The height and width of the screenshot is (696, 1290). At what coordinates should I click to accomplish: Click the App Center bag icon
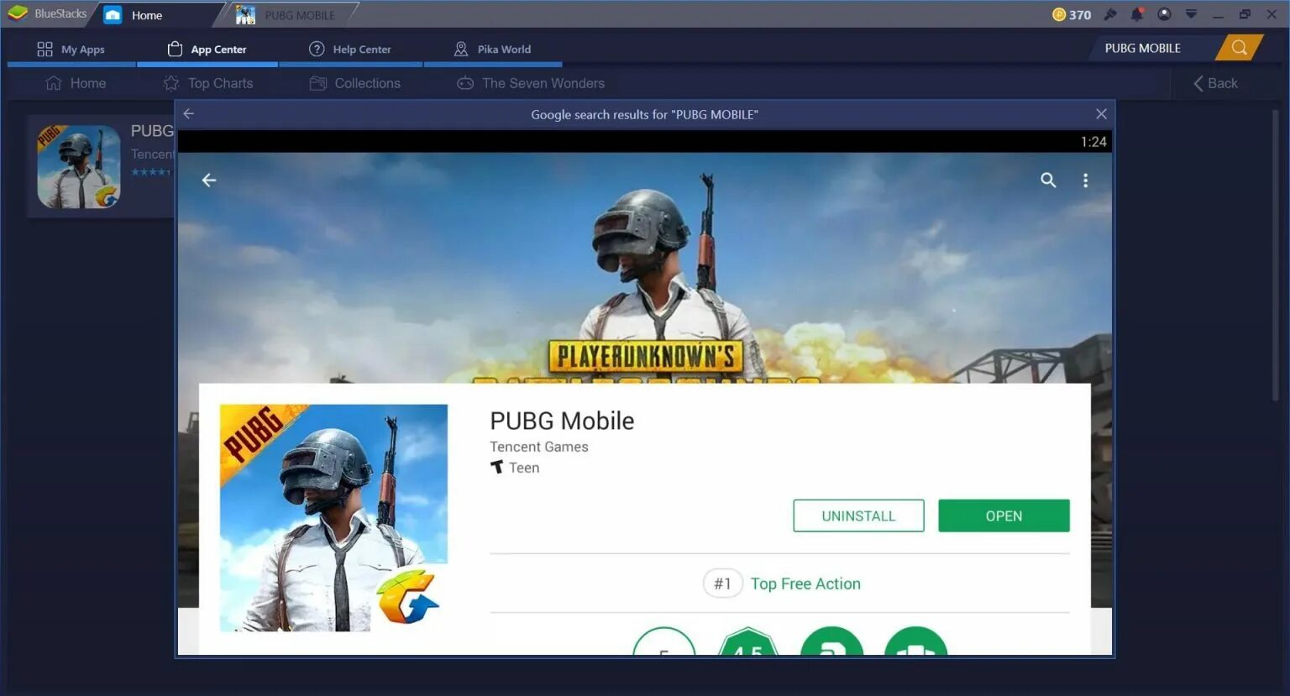click(176, 48)
